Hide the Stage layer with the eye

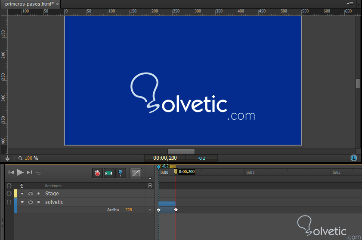(31, 194)
